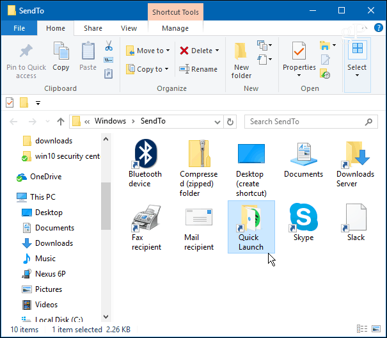This screenshot has width=387, height=338.
Task: Click the History icon in Open group
Action: [325, 74]
